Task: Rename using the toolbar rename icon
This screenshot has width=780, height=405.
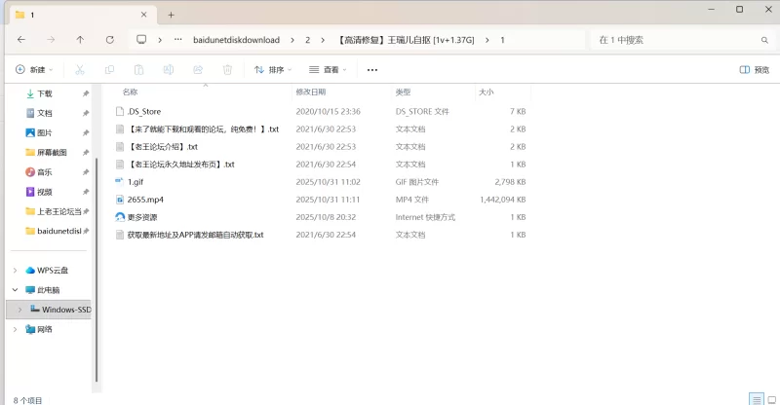Action: [169, 69]
